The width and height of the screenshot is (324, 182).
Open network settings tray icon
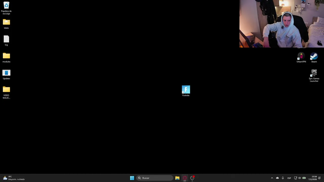click(295, 178)
